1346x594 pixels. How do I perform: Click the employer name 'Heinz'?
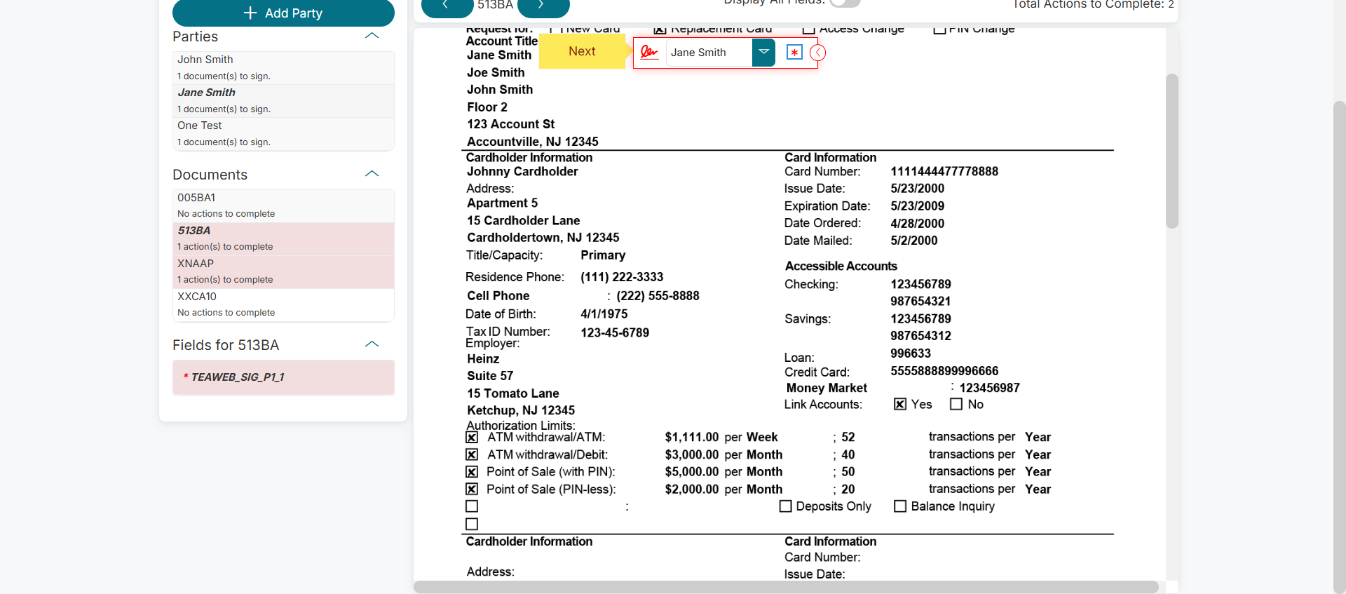484,359
